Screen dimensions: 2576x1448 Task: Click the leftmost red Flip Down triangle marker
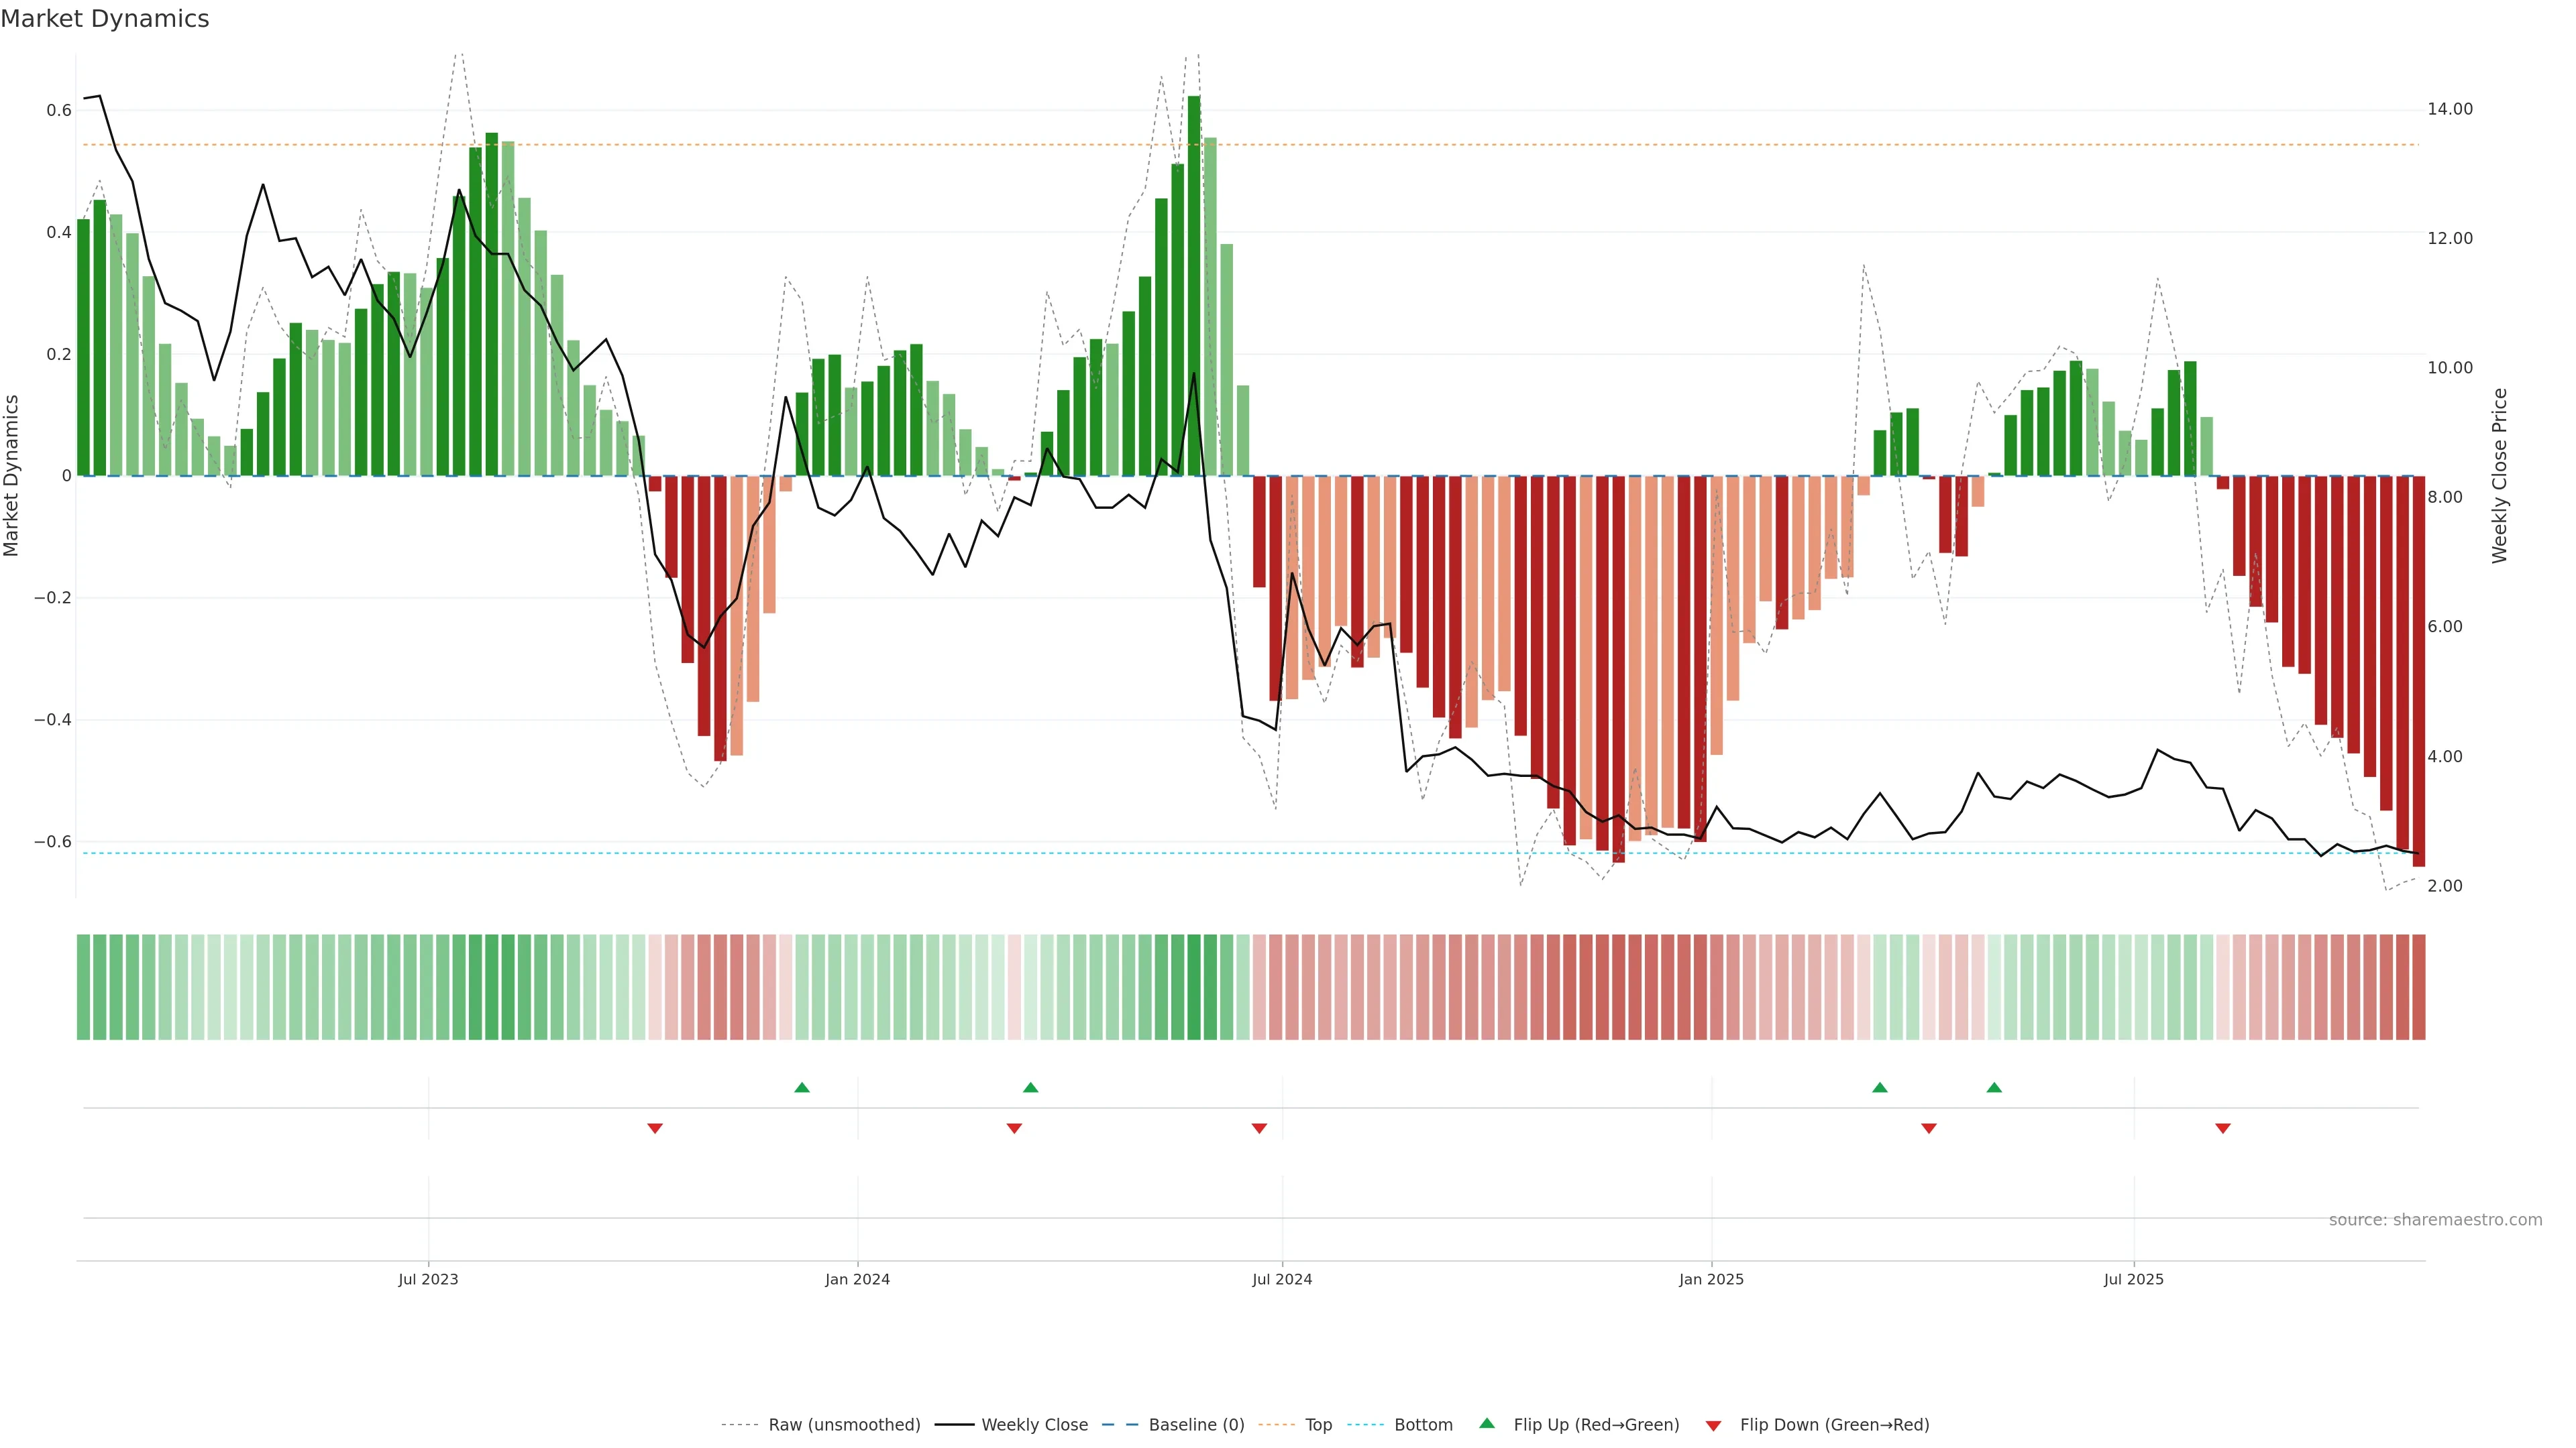[655, 1128]
